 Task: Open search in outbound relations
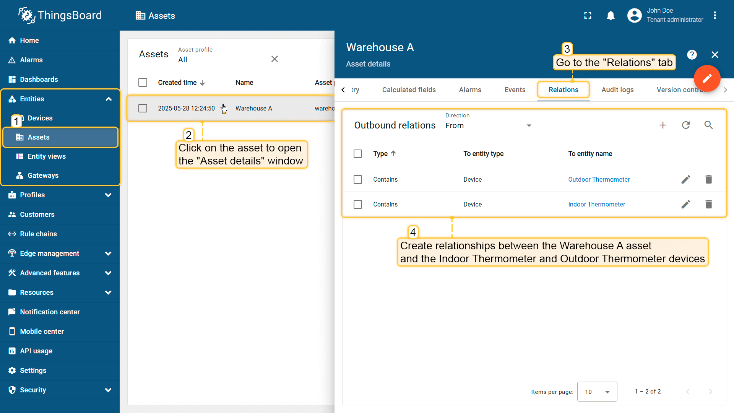click(x=708, y=125)
